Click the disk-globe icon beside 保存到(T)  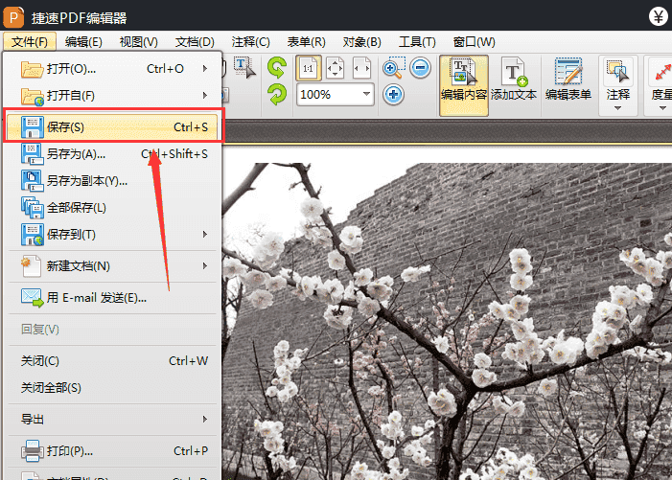33,234
